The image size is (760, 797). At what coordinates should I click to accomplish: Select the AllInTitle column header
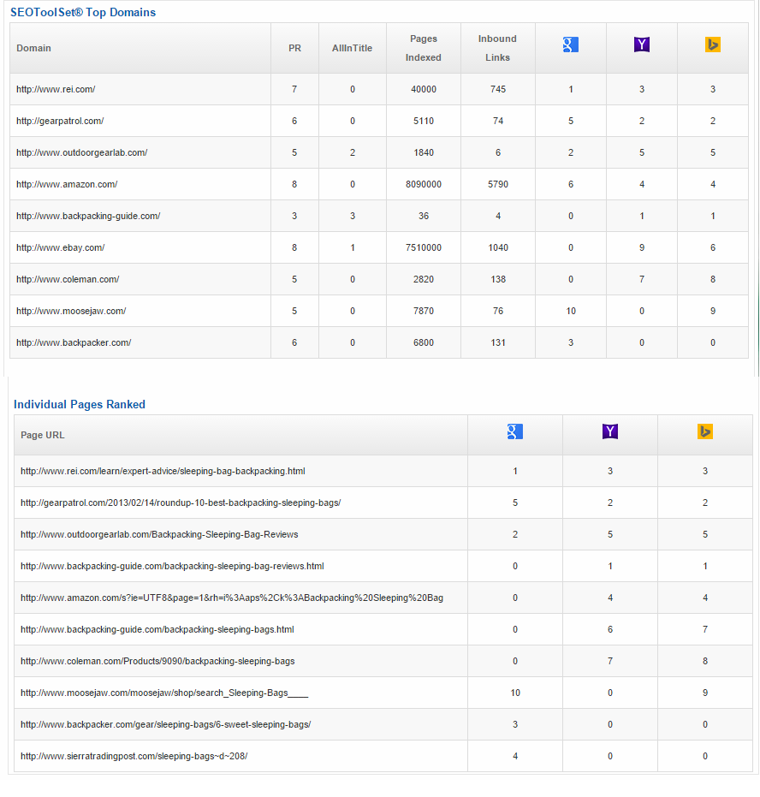[x=352, y=48]
